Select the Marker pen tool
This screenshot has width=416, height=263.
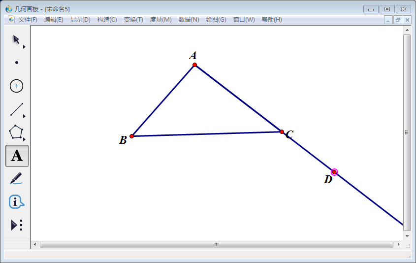pos(16,179)
